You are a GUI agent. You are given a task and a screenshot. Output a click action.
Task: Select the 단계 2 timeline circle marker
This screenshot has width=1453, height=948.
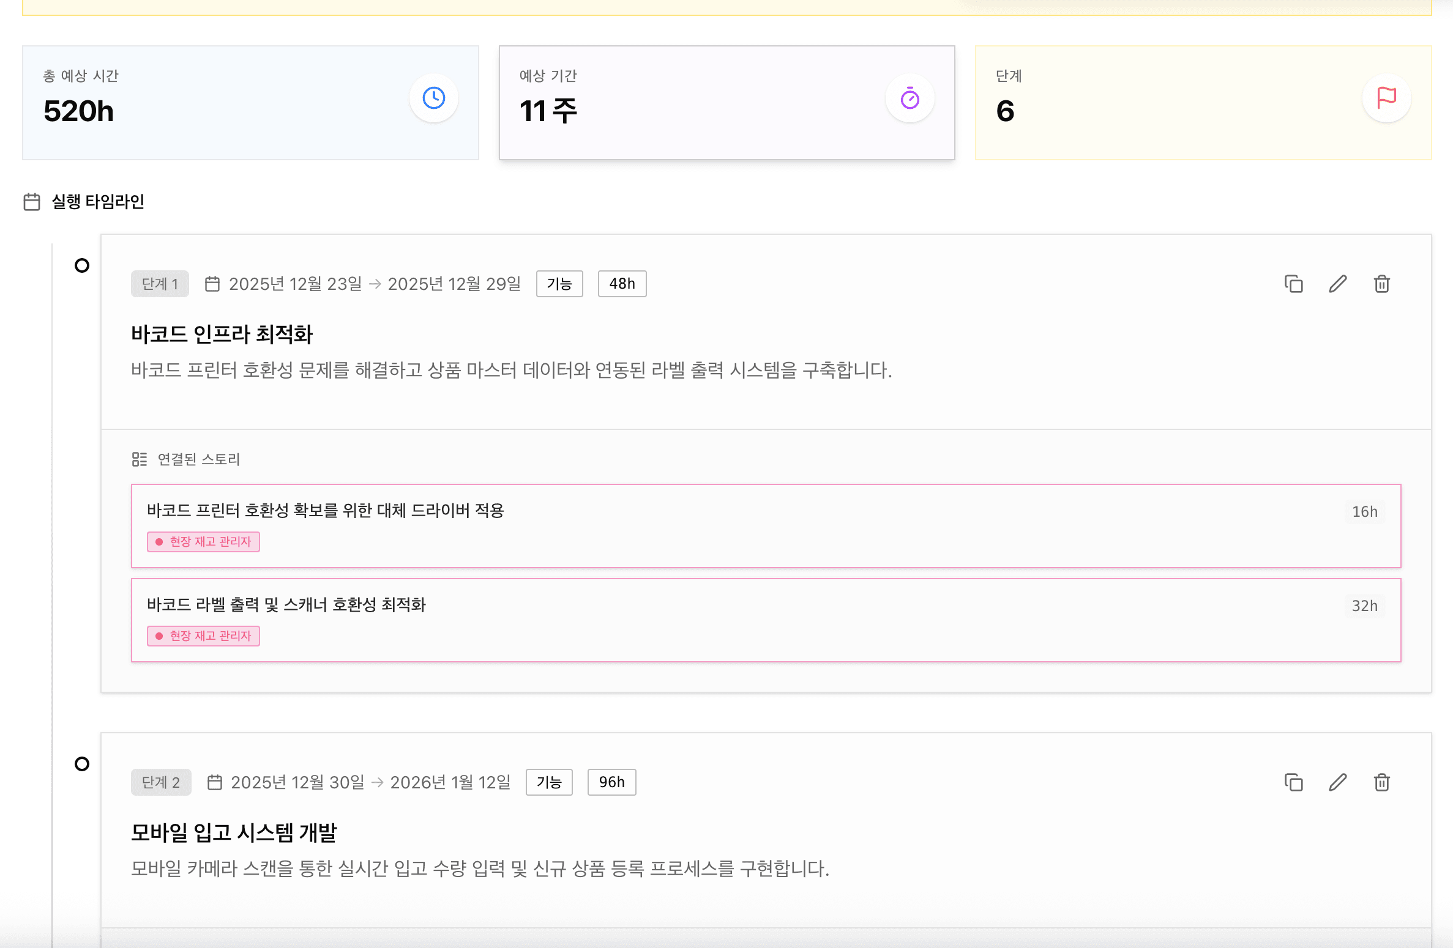[x=82, y=764]
